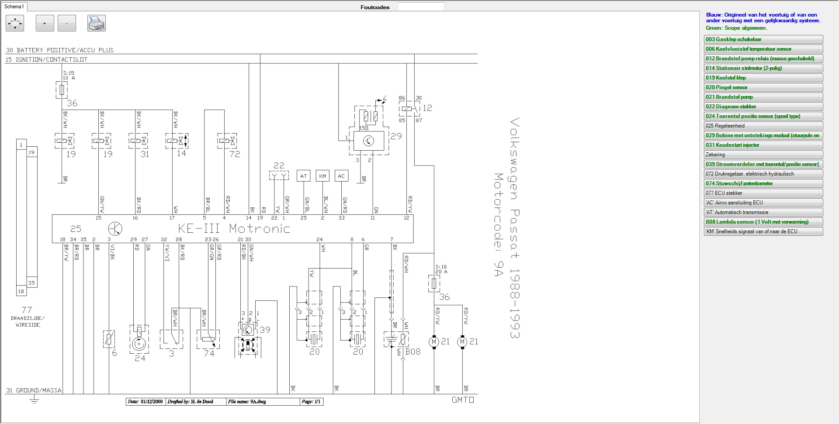Screen dimensions: 839x424
Task: Zoom in with the plus button
Action: coord(45,24)
